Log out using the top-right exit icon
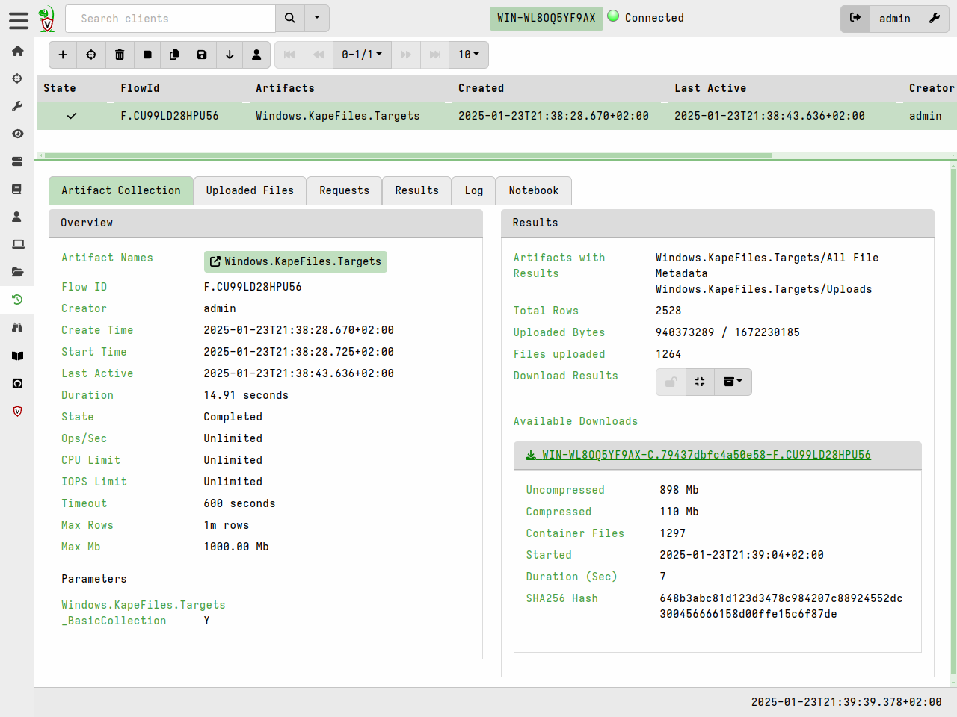 pyautogui.click(x=855, y=18)
